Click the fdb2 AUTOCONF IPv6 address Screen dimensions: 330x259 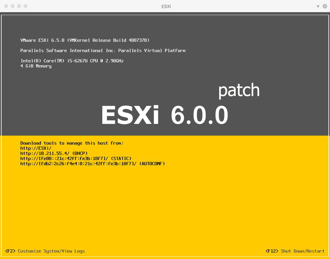pyautogui.click(x=93, y=164)
